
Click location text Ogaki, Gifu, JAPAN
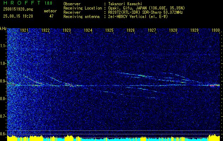pyautogui.click(x=127, y=8)
